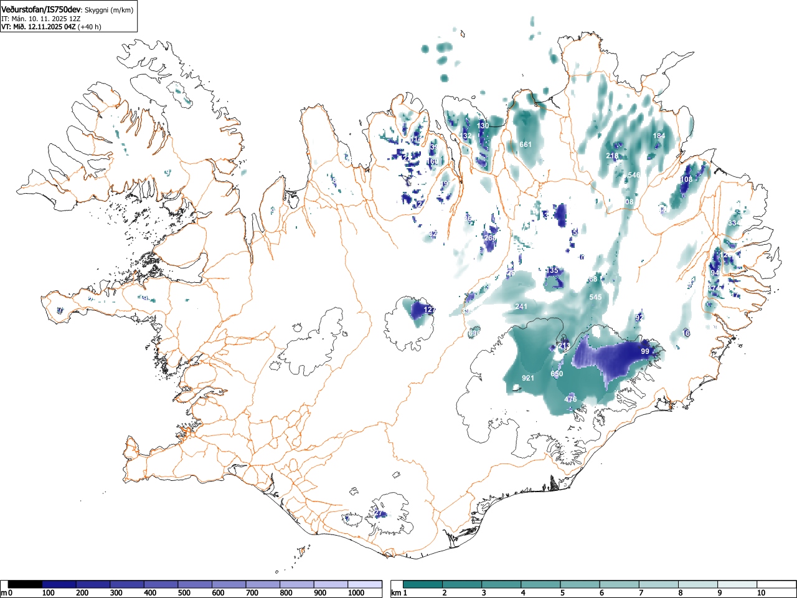Select the 100–200 m dark navy swatch
The image size is (797, 598).
(x=59, y=584)
